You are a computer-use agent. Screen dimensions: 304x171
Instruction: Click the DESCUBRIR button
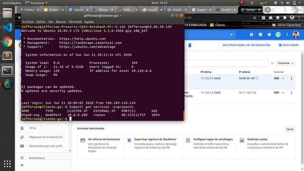[x=288, y=45]
